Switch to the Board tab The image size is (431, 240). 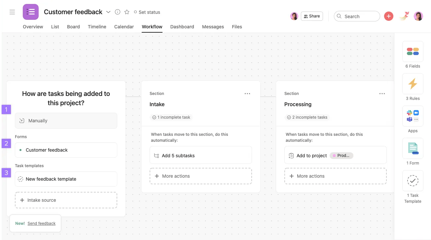(x=73, y=27)
